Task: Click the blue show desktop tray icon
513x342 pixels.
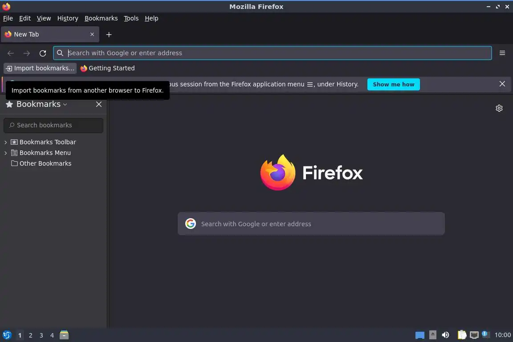Action: click(x=420, y=335)
